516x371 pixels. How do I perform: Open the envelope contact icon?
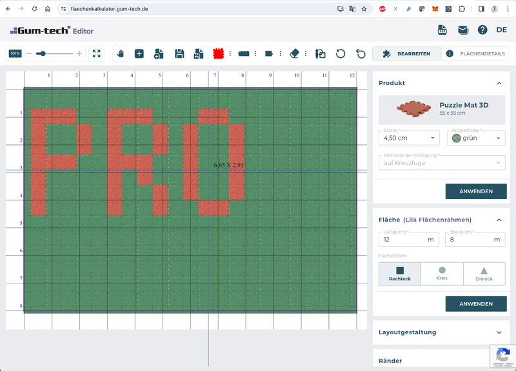[x=462, y=30]
